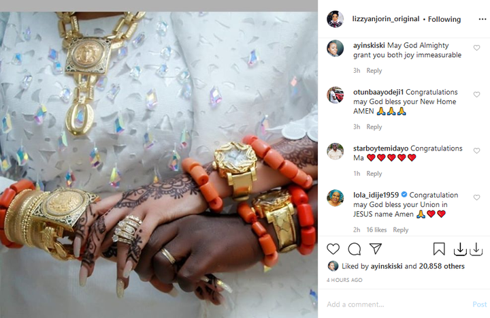Focus the Add a comment field
The image size is (490, 318).
396,304
